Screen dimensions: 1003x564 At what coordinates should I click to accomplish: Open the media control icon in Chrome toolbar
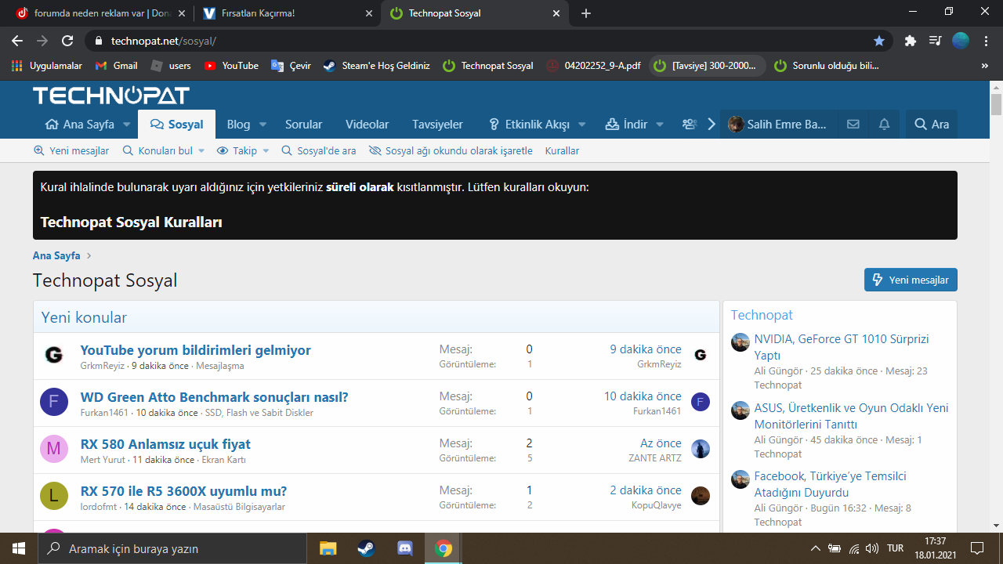(x=935, y=41)
